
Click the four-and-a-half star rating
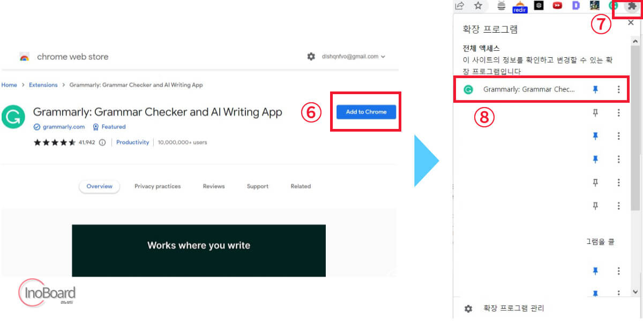click(x=55, y=142)
